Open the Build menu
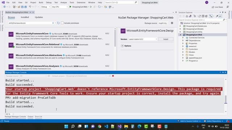232x130 pixels. (x=41, y=3)
